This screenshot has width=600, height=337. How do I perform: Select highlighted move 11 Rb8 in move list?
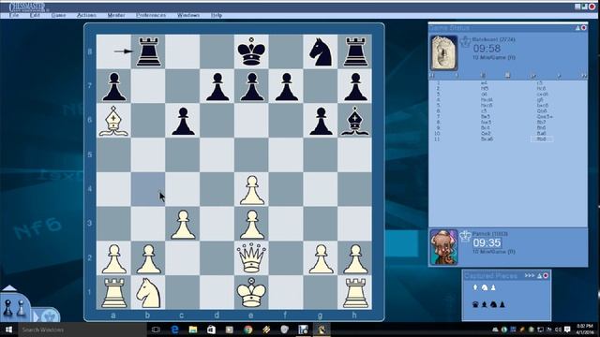(x=541, y=139)
